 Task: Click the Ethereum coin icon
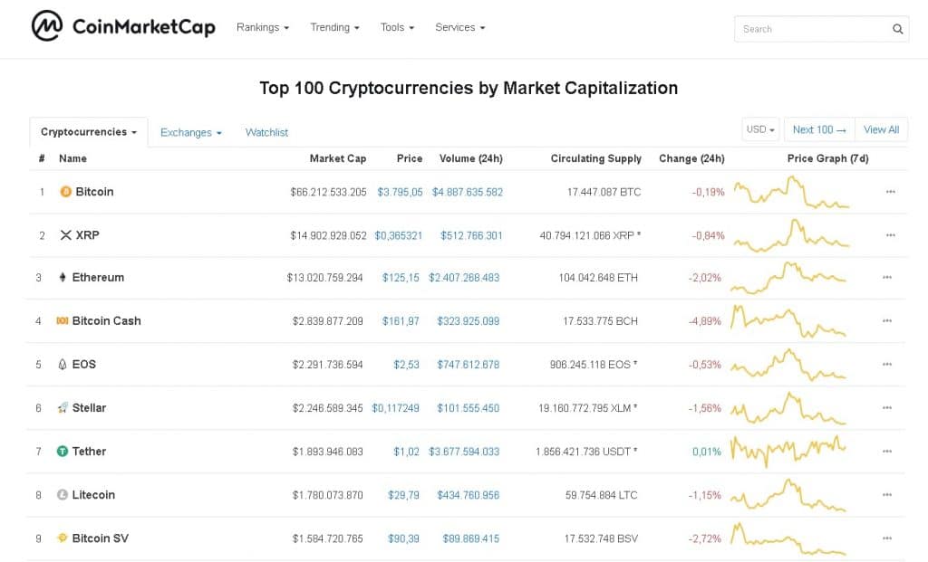[63, 278]
